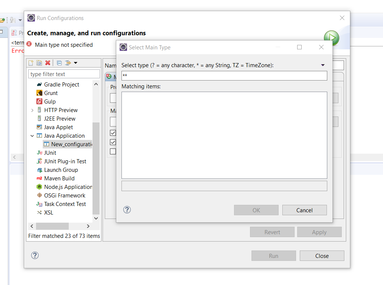Click the tree horizontal scrollbar thumb
Viewport: 383px width, 285px height.
[x=52, y=226]
